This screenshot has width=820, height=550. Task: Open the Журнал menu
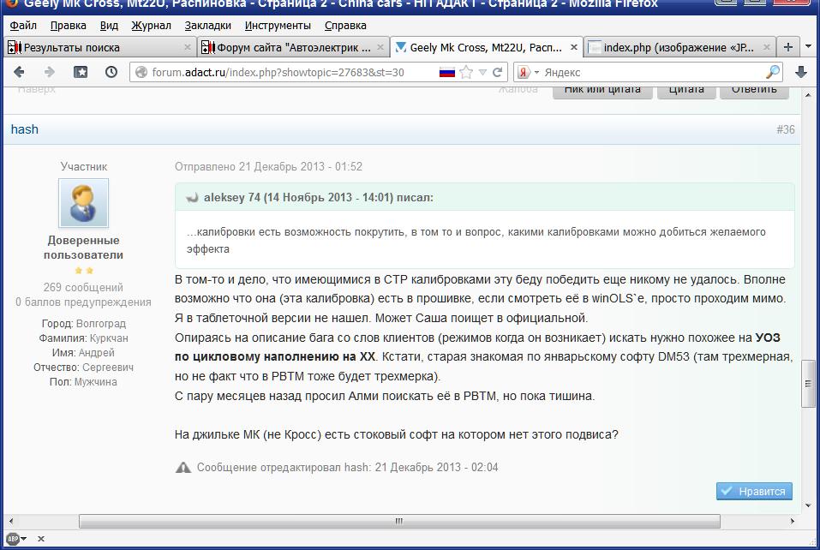click(x=151, y=25)
